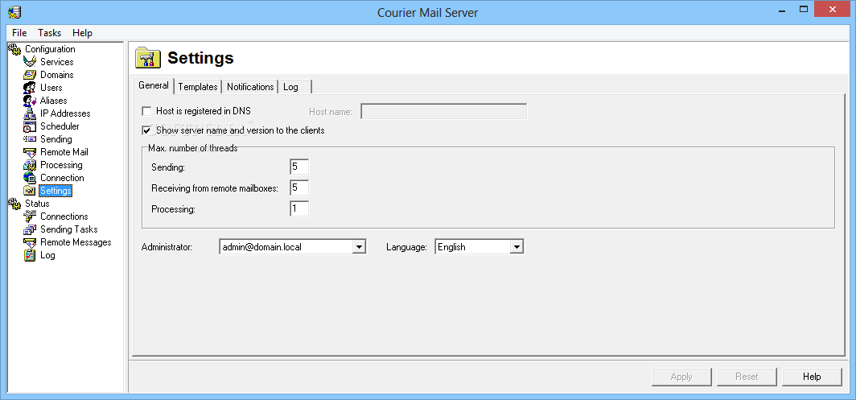Click the IP Addresses network icon
The width and height of the screenshot is (856, 400).
tap(30, 113)
